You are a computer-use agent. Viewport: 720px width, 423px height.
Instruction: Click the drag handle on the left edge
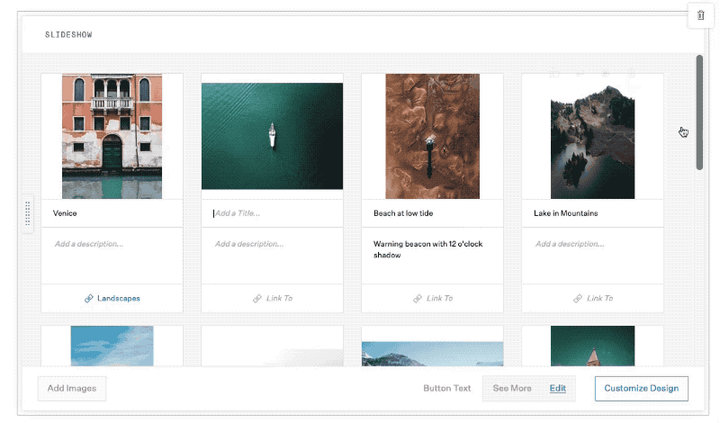click(28, 214)
